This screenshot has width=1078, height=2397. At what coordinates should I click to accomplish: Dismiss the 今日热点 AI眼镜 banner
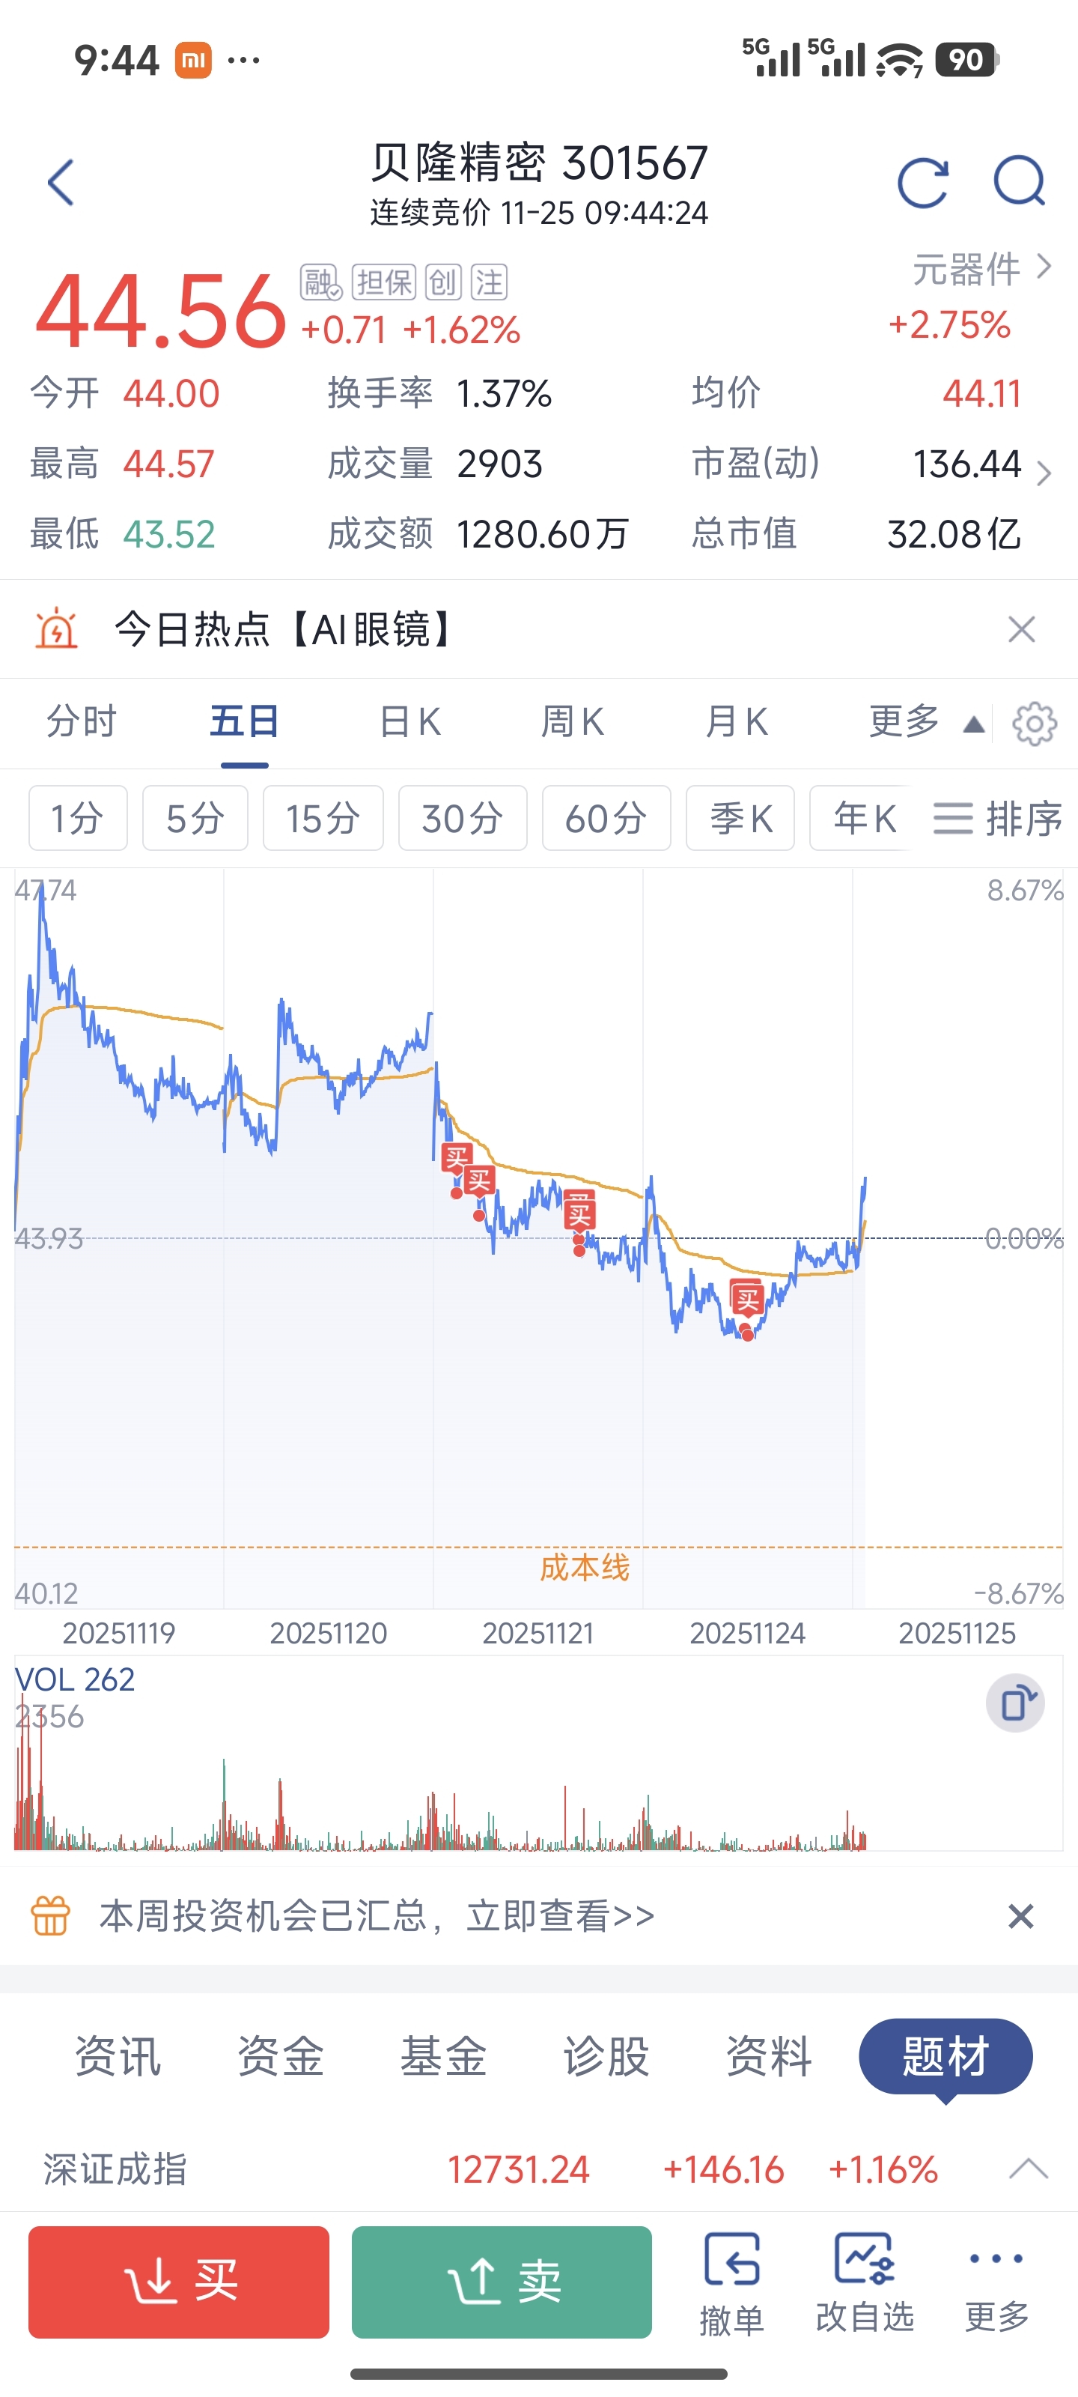(1021, 630)
